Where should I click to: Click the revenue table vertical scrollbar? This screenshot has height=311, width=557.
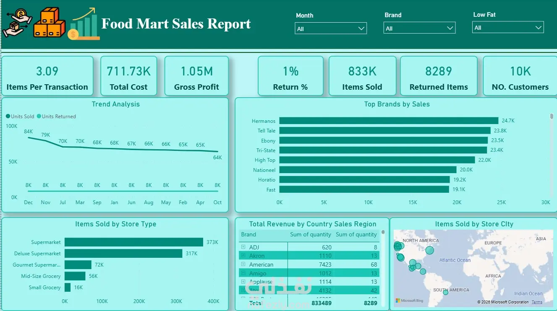point(383,232)
